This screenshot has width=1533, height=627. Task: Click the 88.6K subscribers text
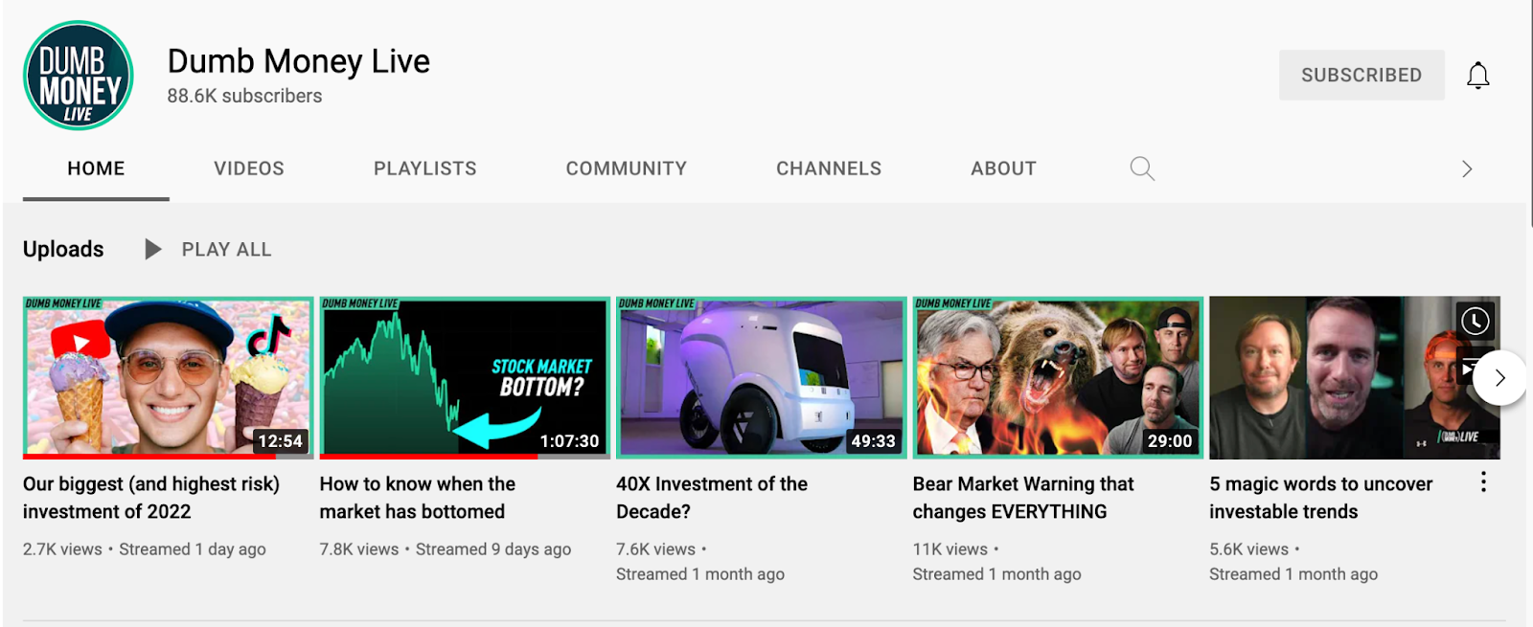click(x=244, y=96)
